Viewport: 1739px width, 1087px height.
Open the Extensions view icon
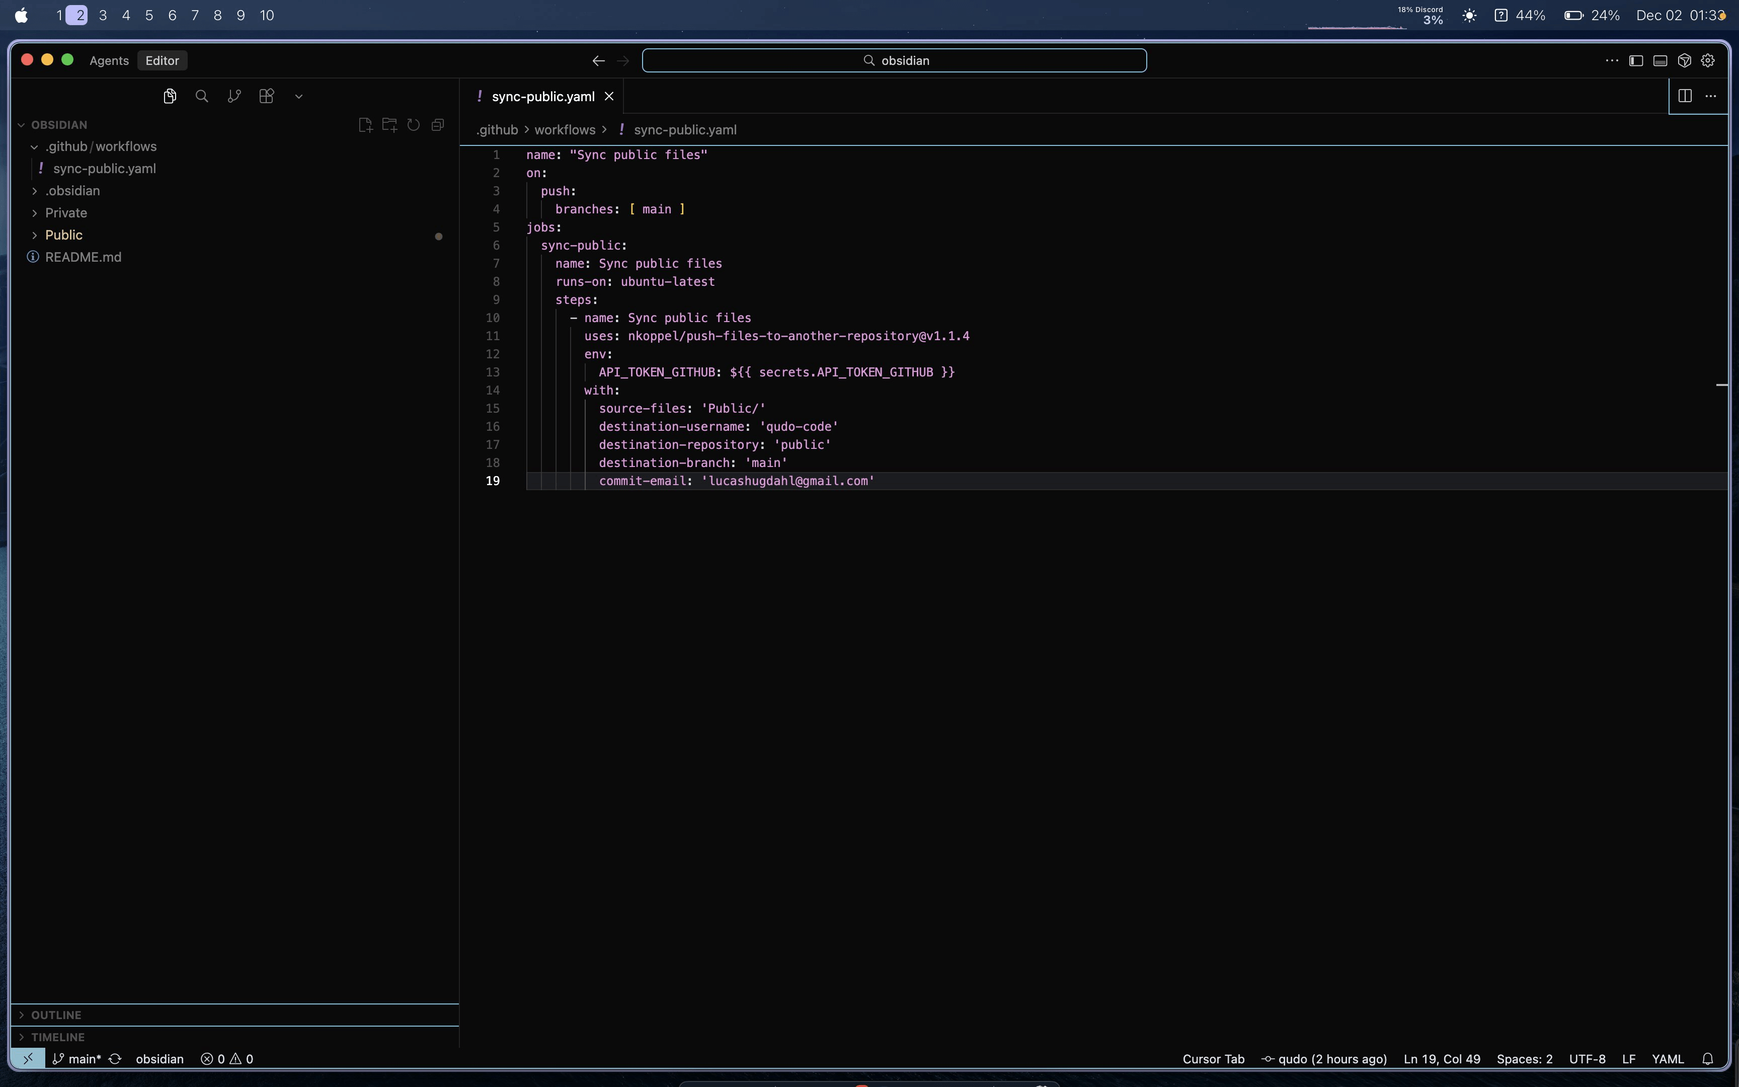click(x=267, y=96)
